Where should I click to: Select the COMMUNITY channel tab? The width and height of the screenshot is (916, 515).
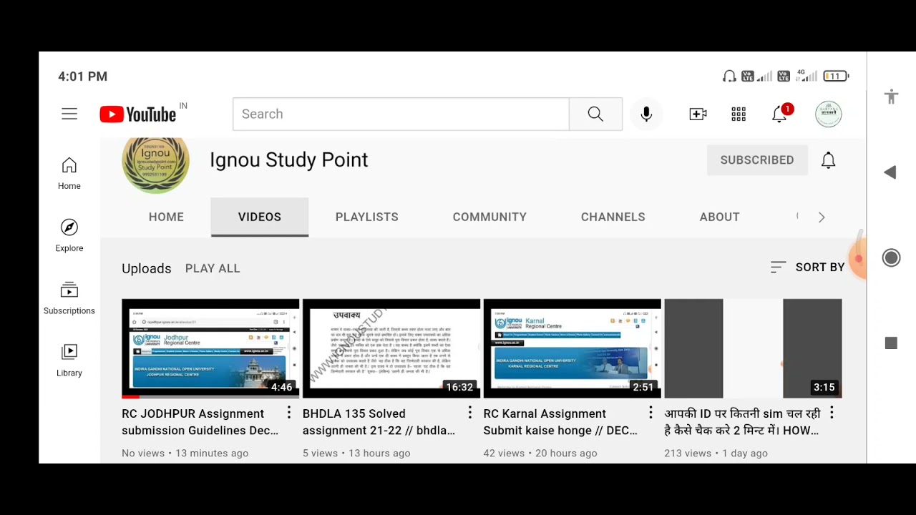pyautogui.click(x=489, y=217)
